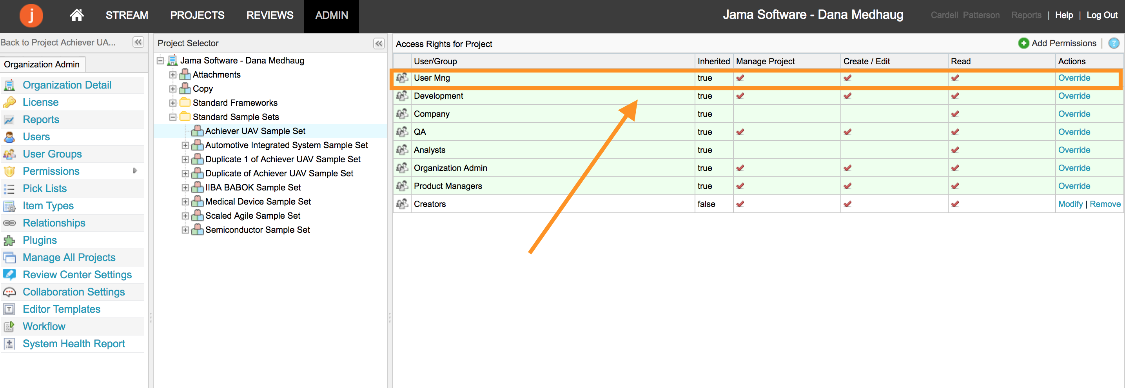Click Modify for Creators row

1070,204
